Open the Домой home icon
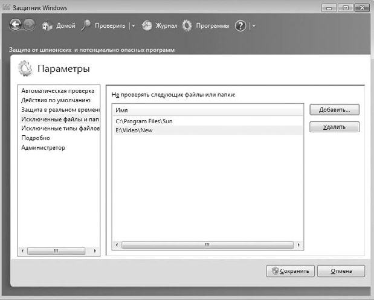 (47, 25)
